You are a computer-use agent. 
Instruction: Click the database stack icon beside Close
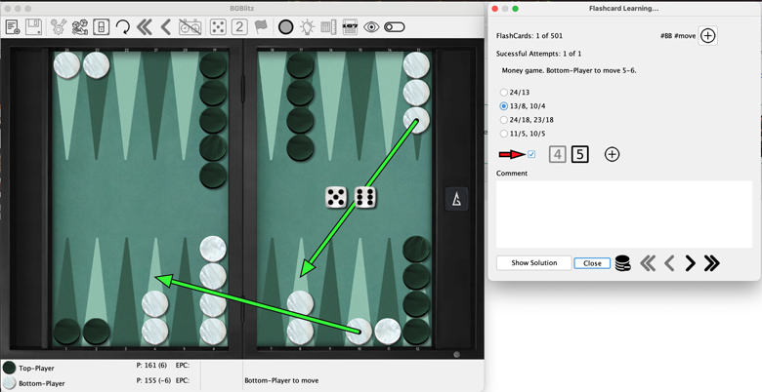coord(622,263)
